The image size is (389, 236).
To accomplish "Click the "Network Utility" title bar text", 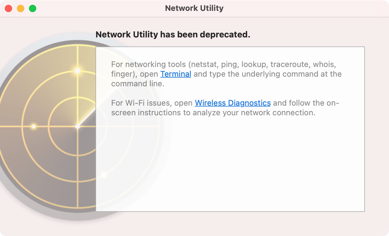I will coord(194,8).
